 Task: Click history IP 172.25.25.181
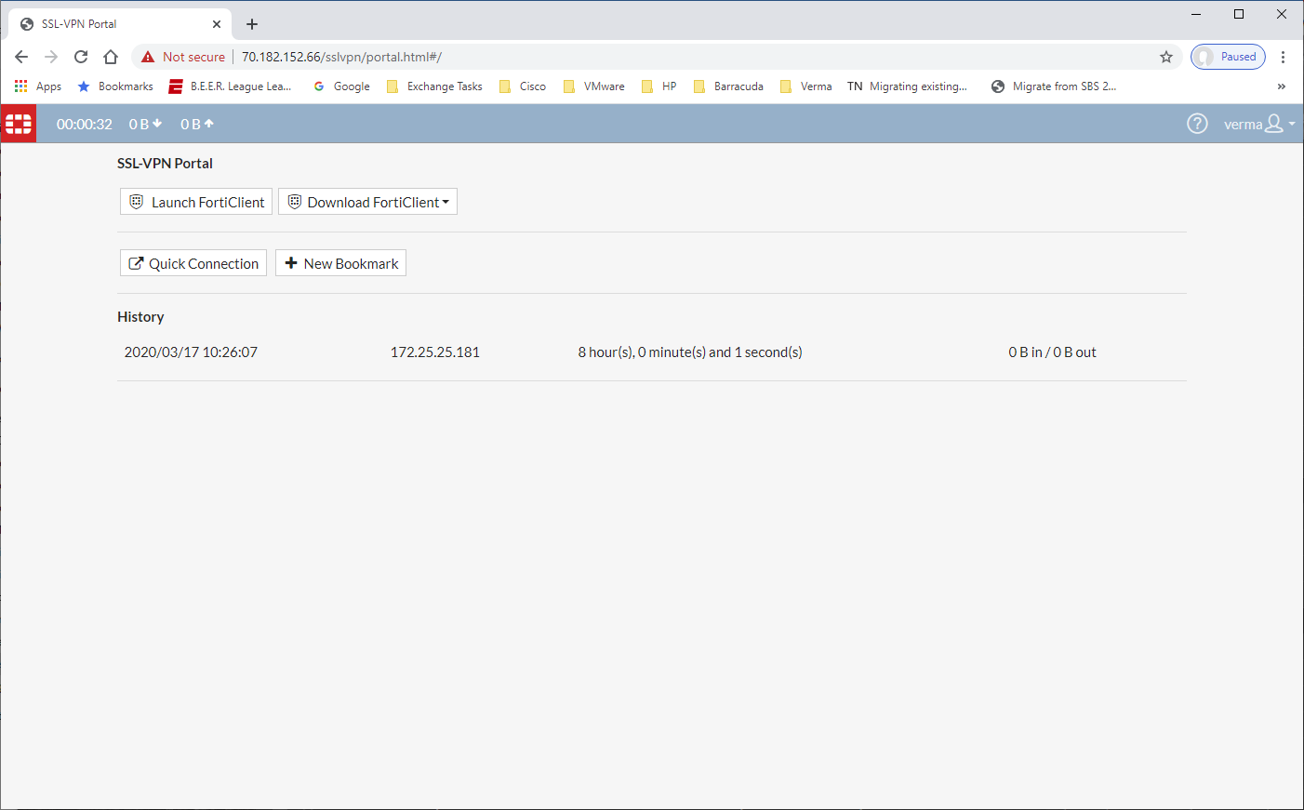point(435,352)
